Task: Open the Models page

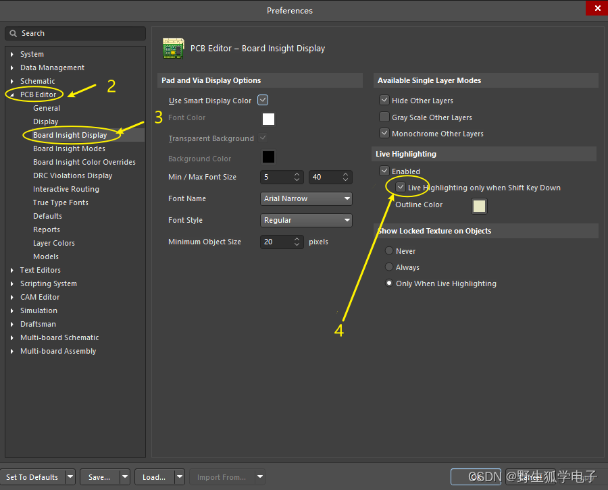Action: tap(46, 257)
